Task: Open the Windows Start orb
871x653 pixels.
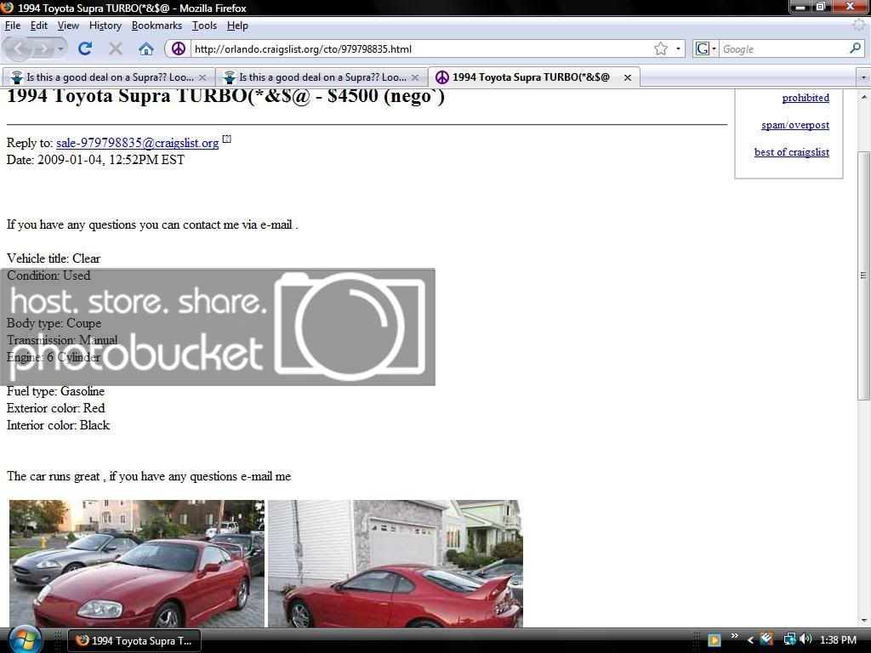Action: pos(24,640)
